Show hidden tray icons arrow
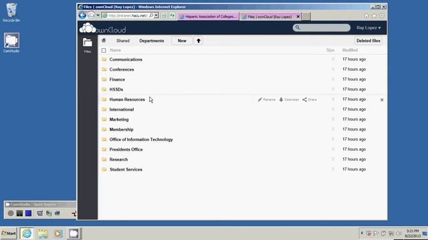This screenshot has height=240, width=428. [362, 233]
